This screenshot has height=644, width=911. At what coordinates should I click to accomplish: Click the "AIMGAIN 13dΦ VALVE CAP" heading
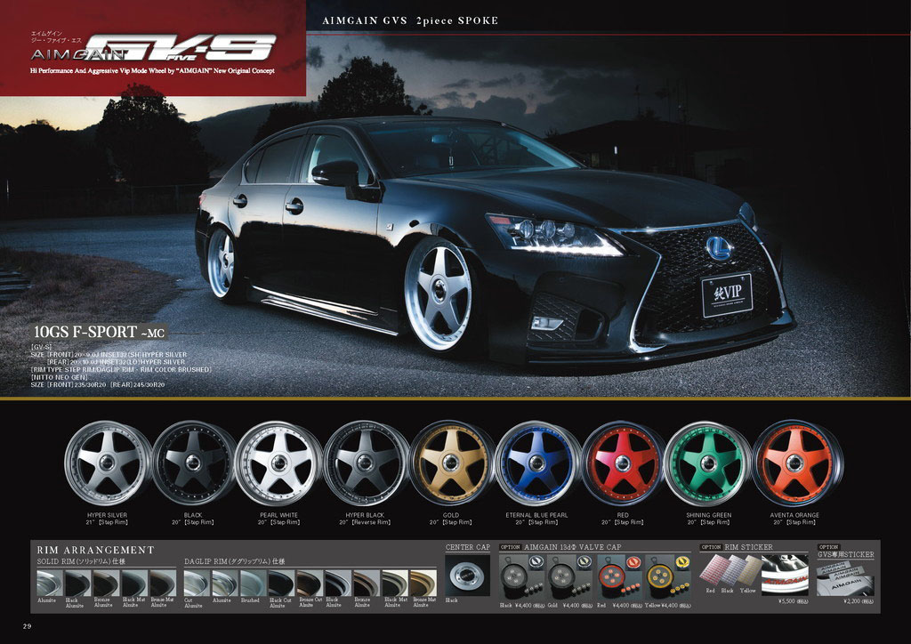click(572, 547)
